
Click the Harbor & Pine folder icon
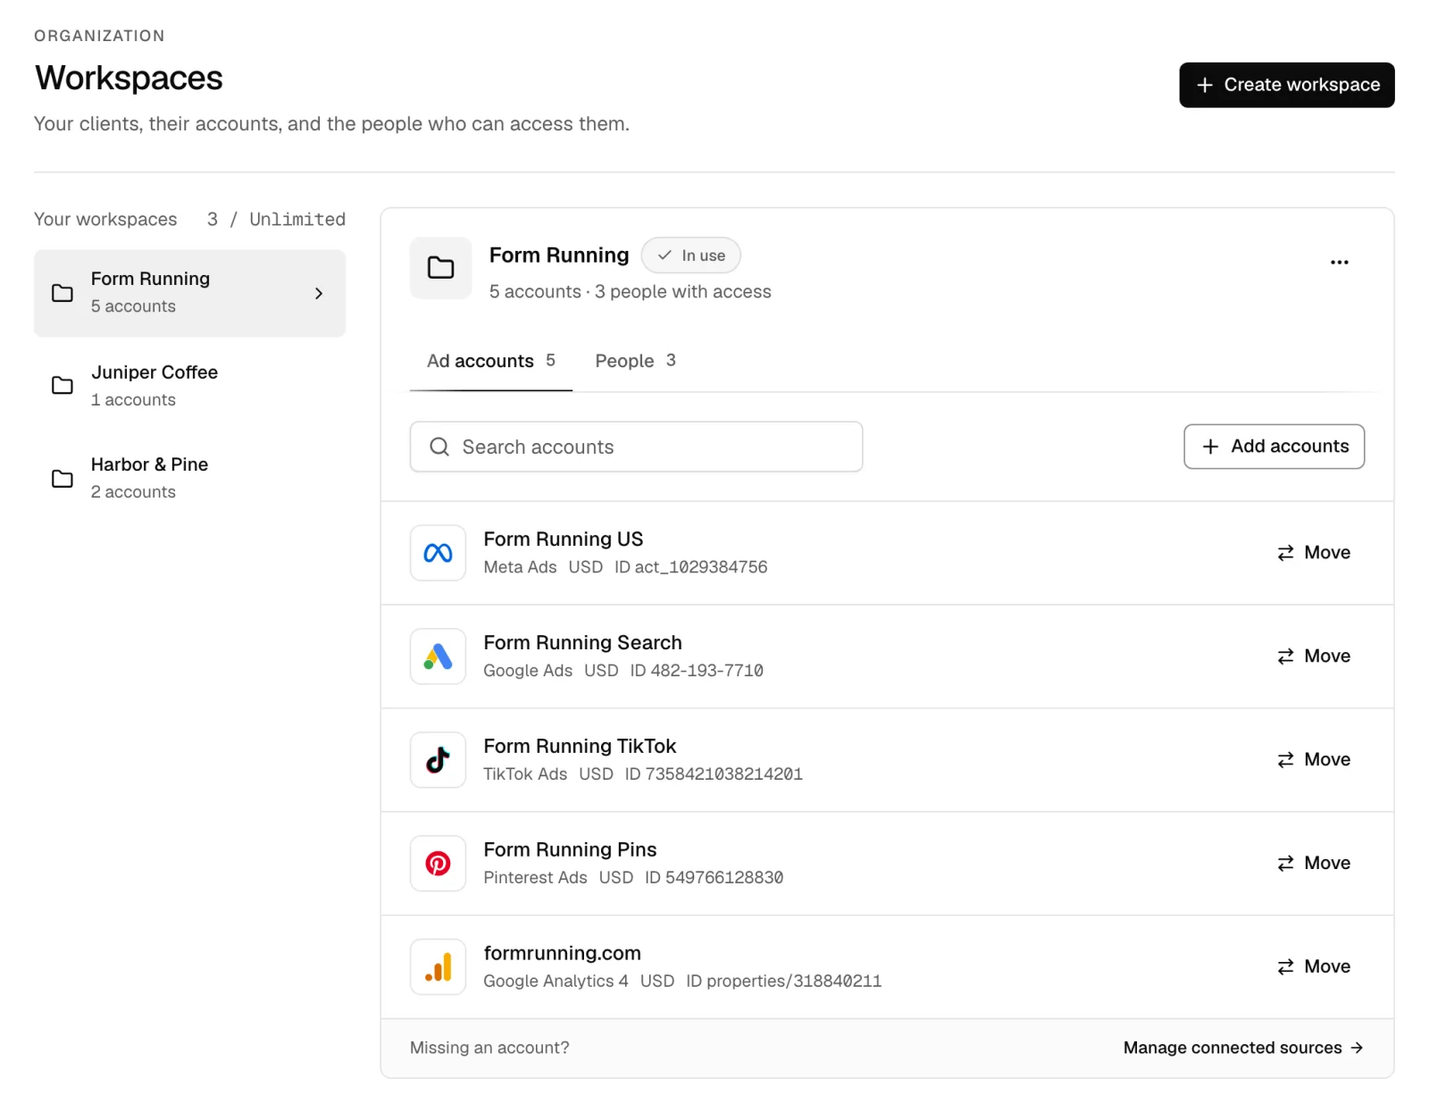[x=63, y=479]
